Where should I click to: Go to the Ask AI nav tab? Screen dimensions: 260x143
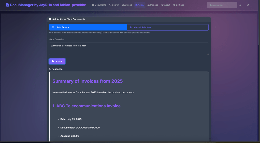tap(140, 5)
